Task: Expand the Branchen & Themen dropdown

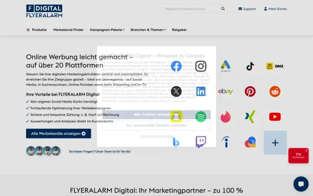Action: (x=148, y=30)
